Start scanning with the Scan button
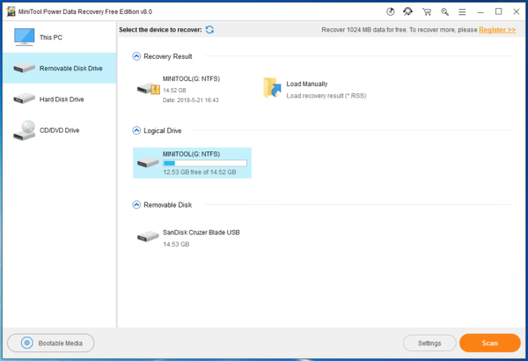Image resolution: width=528 pixels, height=361 pixels. pyautogui.click(x=490, y=343)
